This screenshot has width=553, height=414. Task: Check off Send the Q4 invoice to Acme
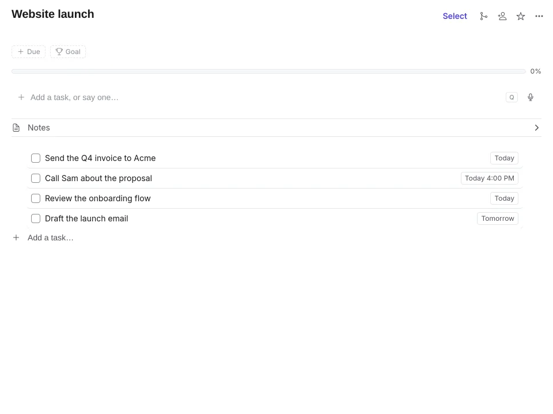tap(36, 158)
